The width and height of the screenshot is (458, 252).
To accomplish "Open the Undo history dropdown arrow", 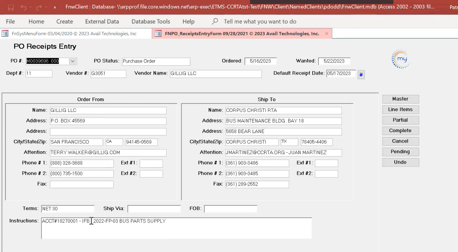I will (x=30, y=7).
